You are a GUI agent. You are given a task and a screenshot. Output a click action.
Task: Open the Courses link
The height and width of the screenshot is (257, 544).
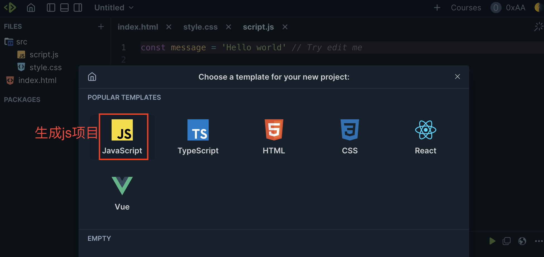point(466,8)
